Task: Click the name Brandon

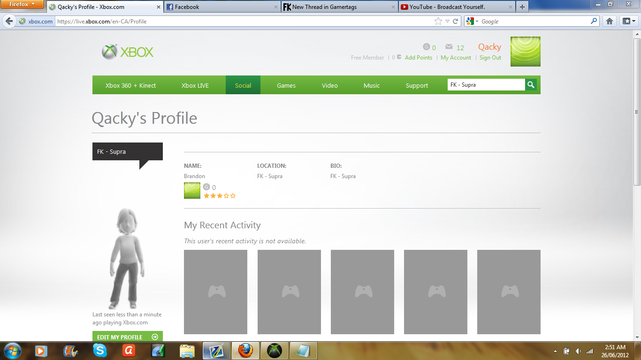Action: pyautogui.click(x=194, y=176)
